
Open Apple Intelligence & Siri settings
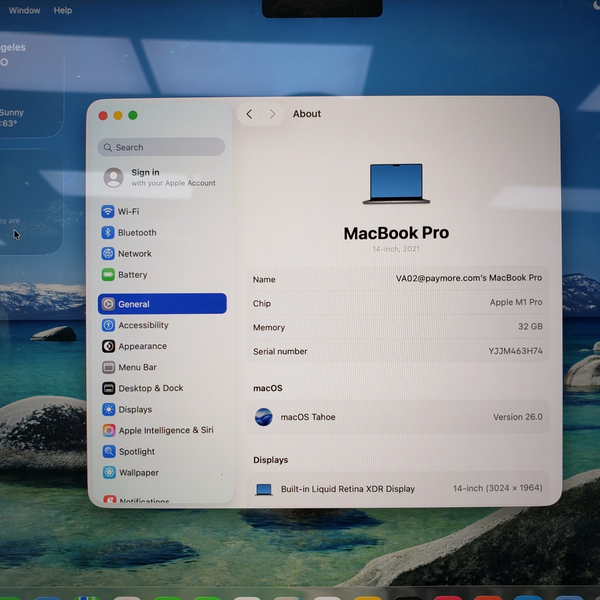[x=166, y=430]
